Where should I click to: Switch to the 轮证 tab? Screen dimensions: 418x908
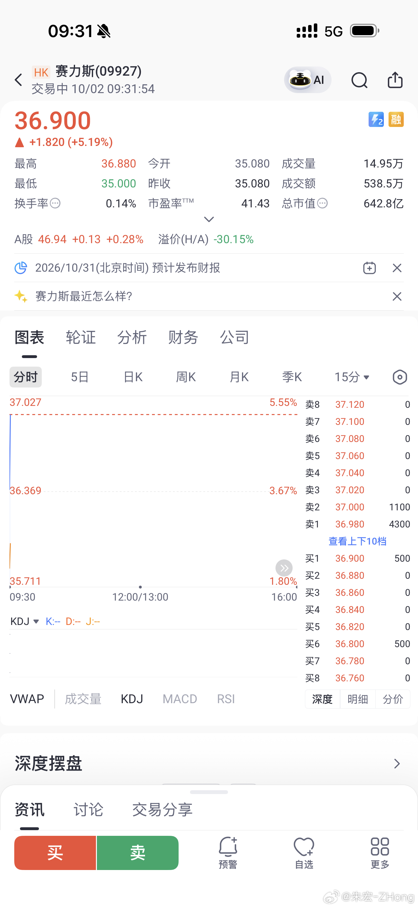pyautogui.click(x=81, y=337)
